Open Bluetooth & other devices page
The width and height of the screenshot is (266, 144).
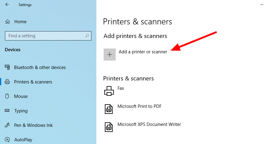(40, 67)
